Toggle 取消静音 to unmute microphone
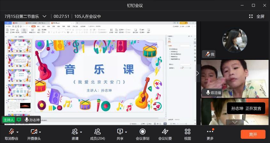This screenshot has height=143, width=270. pyautogui.click(x=11, y=132)
